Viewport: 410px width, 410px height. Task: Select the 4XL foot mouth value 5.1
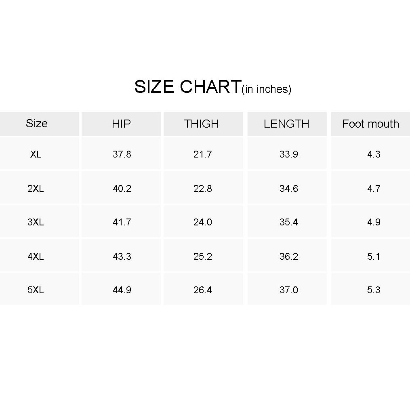tap(374, 257)
